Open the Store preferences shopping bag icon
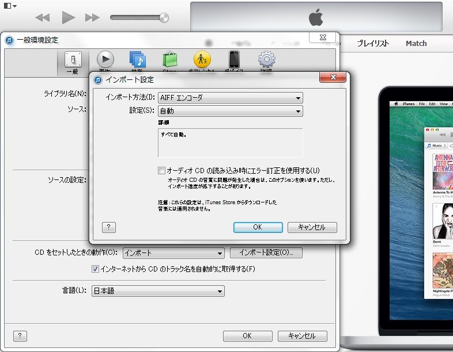Screen dimensions: 453x352 click(x=170, y=59)
